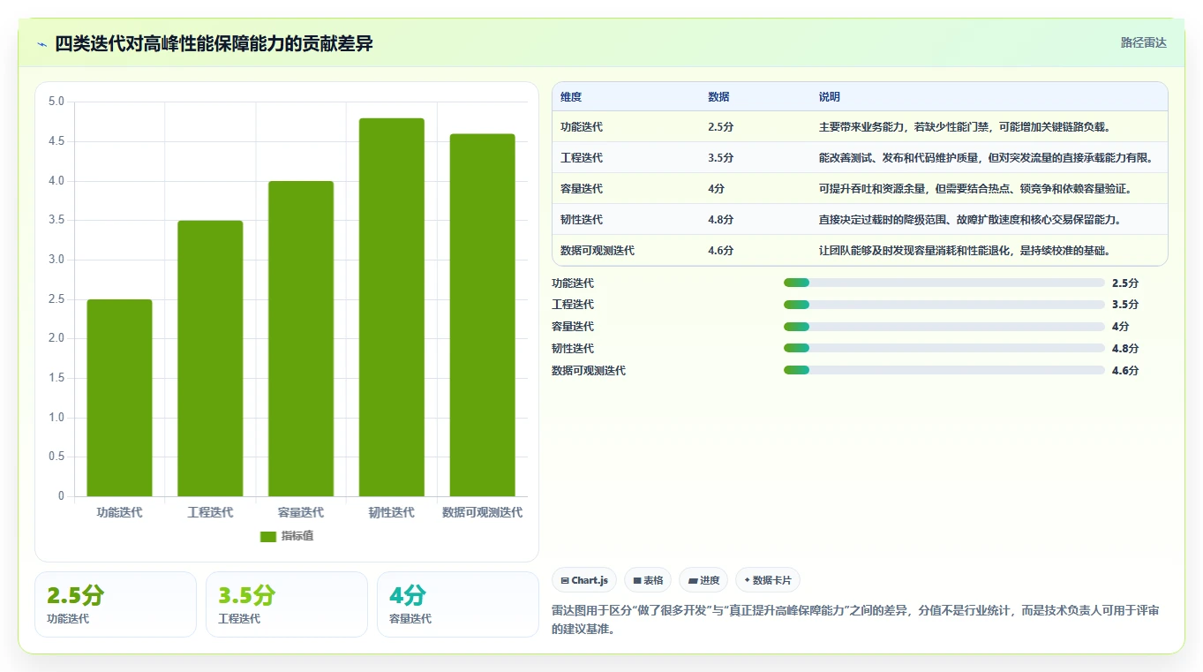Click the 路径雷达 label in header
1203x672 pixels.
[1143, 42]
